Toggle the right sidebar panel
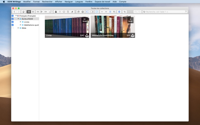Image resolution: width=200 pixels, height=125 pixels. 92,12
